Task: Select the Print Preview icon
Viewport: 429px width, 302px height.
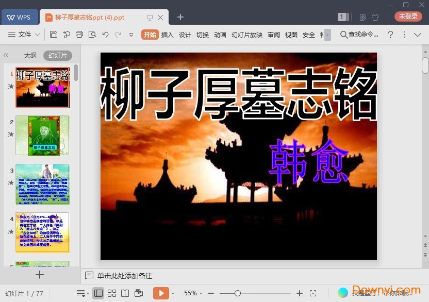Action: click(92, 35)
